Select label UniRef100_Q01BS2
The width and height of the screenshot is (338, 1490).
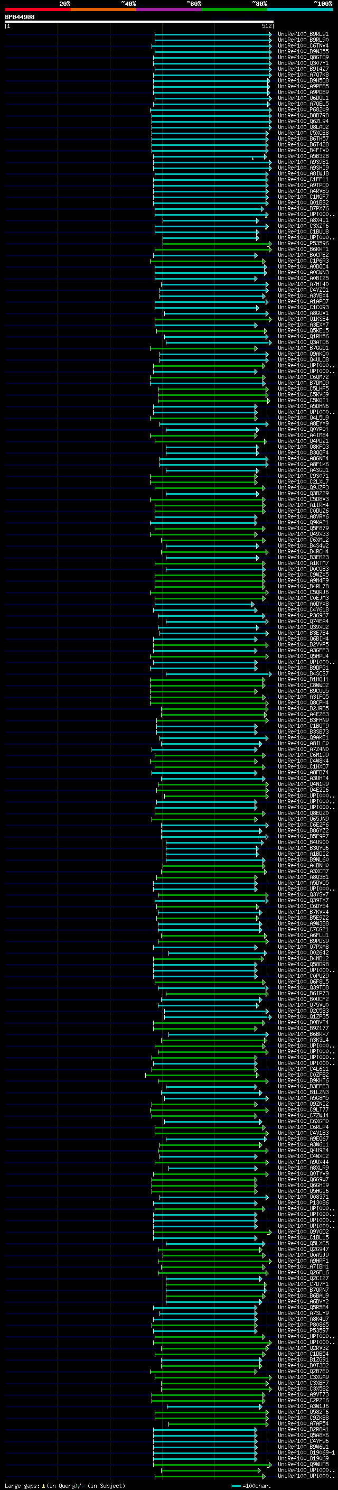pos(303,202)
